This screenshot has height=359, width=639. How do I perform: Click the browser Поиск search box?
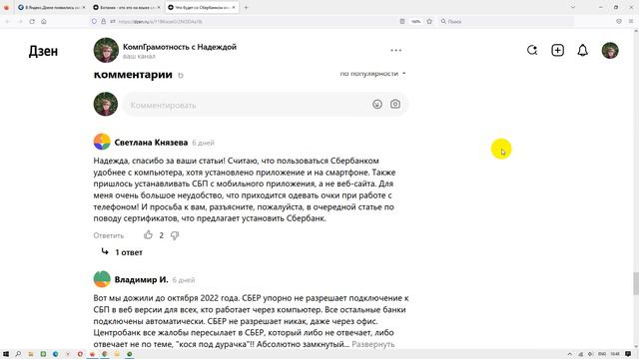pos(505,21)
